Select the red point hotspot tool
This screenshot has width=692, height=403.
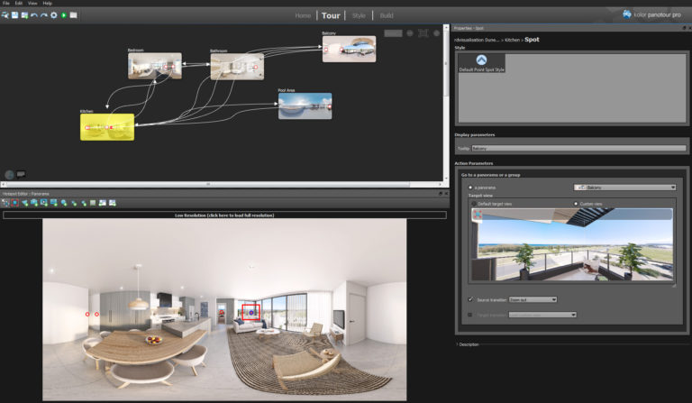point(15,203)
